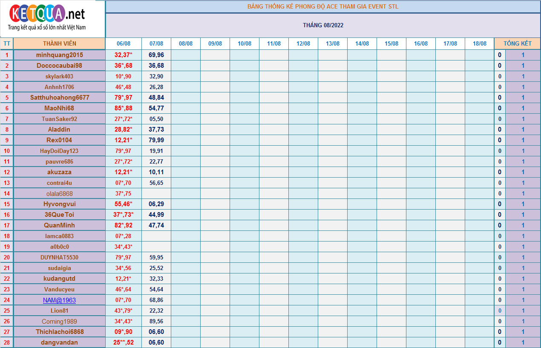
Task: Select the THÀNH VIÊN column header
Action: click(59, 43)
